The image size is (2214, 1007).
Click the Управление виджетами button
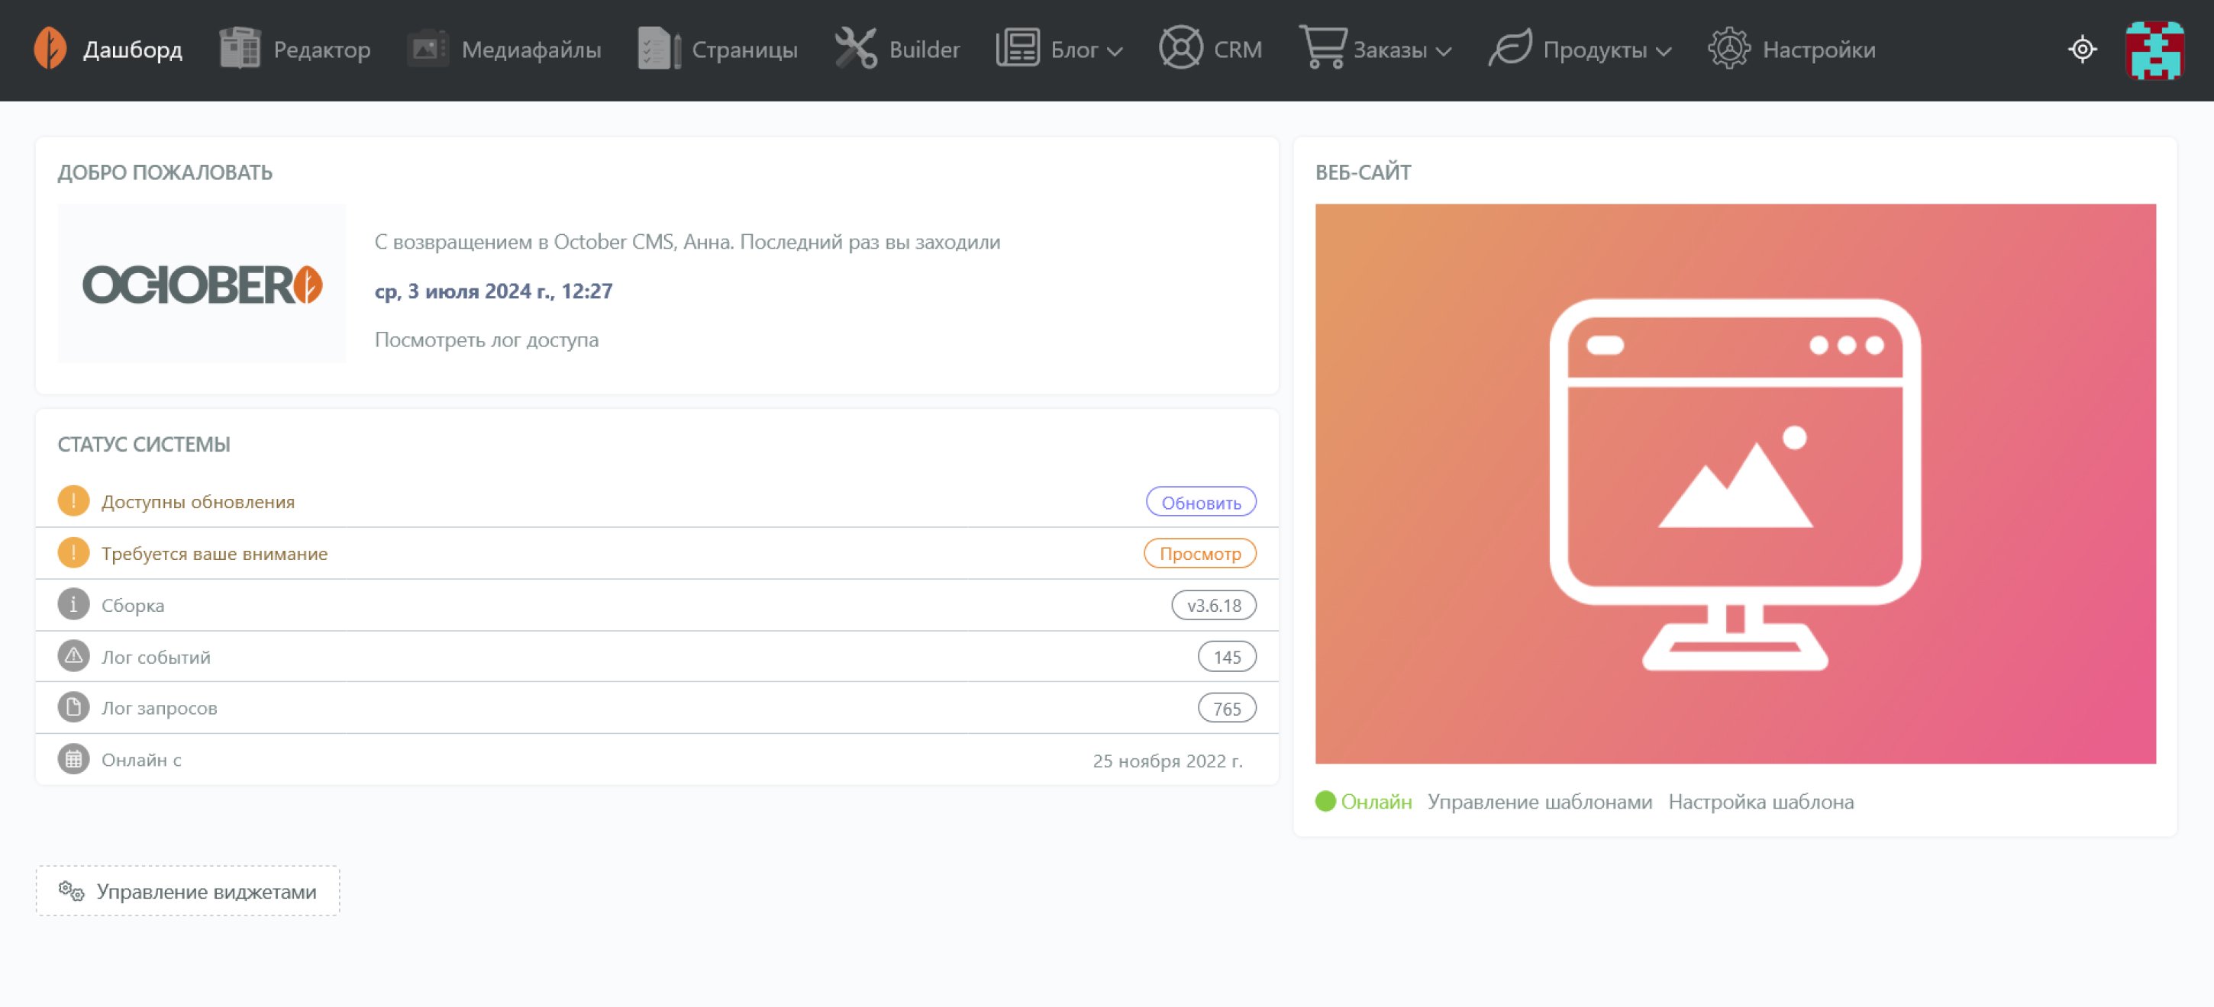(189, 891)
